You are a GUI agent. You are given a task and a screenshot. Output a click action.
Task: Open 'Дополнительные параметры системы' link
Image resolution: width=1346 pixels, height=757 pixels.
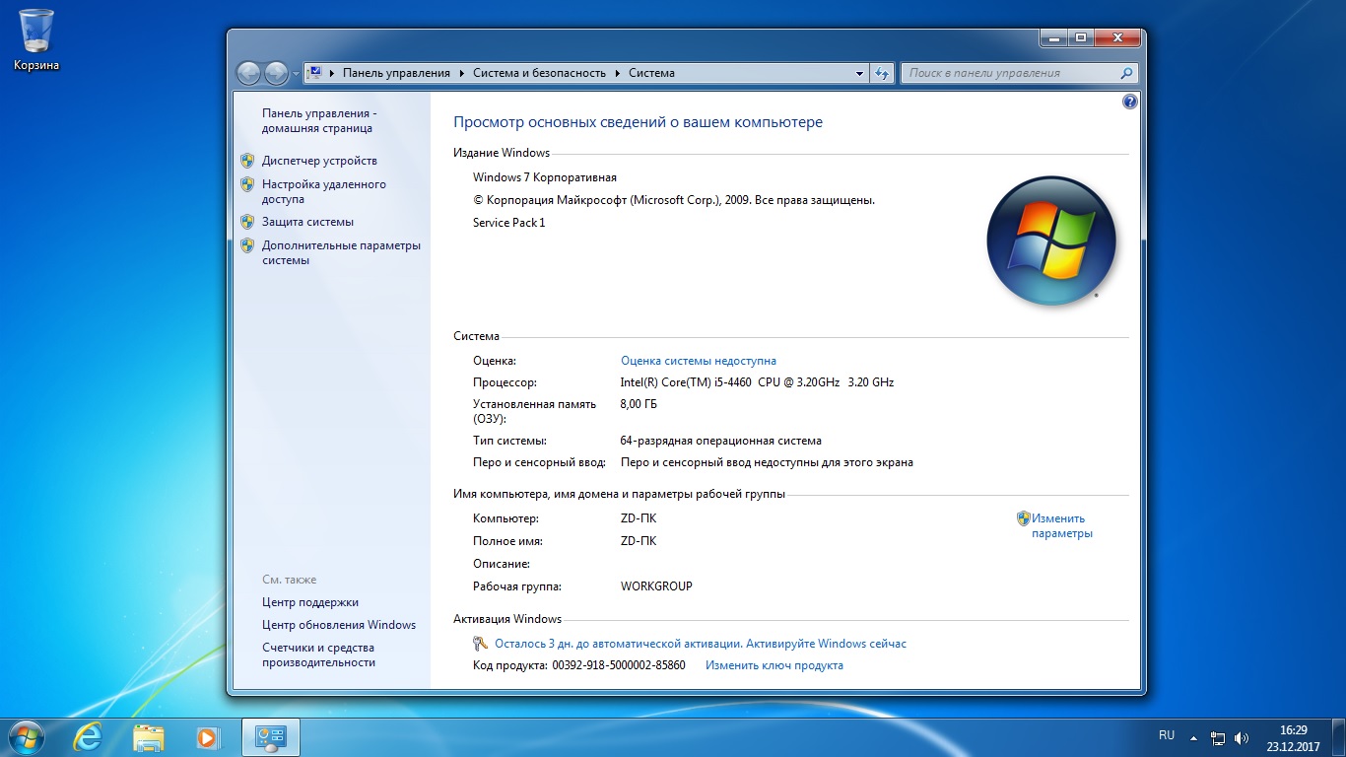coord(341,252)
